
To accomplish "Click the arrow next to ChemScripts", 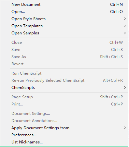I will point(125,88).
